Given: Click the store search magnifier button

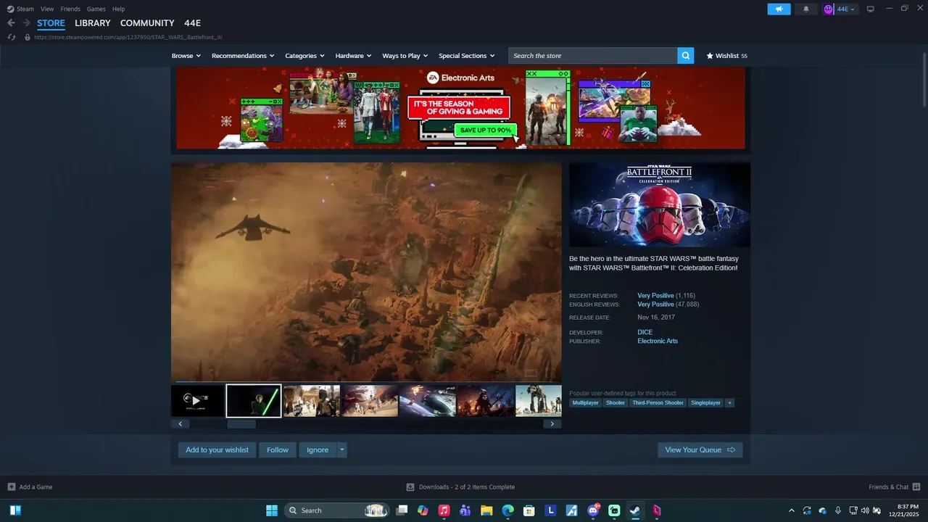Looking at the screenshot, I should pos(686,56).
